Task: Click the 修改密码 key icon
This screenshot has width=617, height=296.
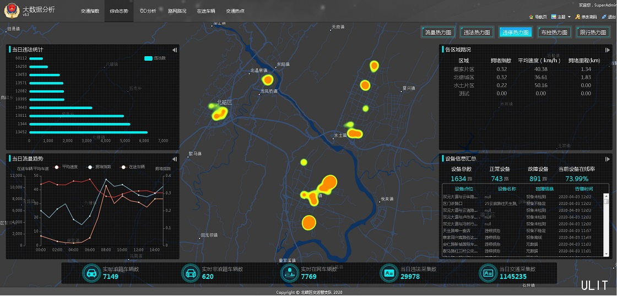Action: (x=577, y=17)
